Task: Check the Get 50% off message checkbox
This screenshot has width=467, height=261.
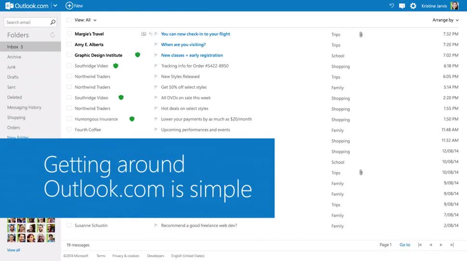Action: pyautogui.click(x=69, y=87)
